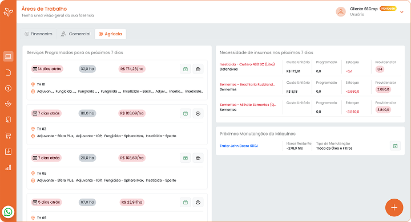Screen dimensions: 411x222
Task: Click Horas Restante value -278,0 hrs
Action: [295, 148]
